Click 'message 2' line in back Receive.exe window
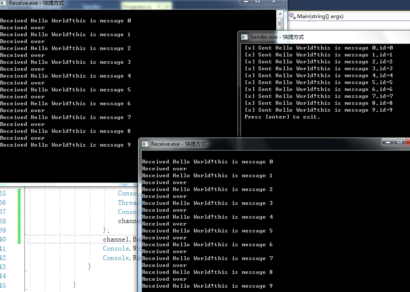Viewport: 410px width, 292px height. [x=65, y=48]
